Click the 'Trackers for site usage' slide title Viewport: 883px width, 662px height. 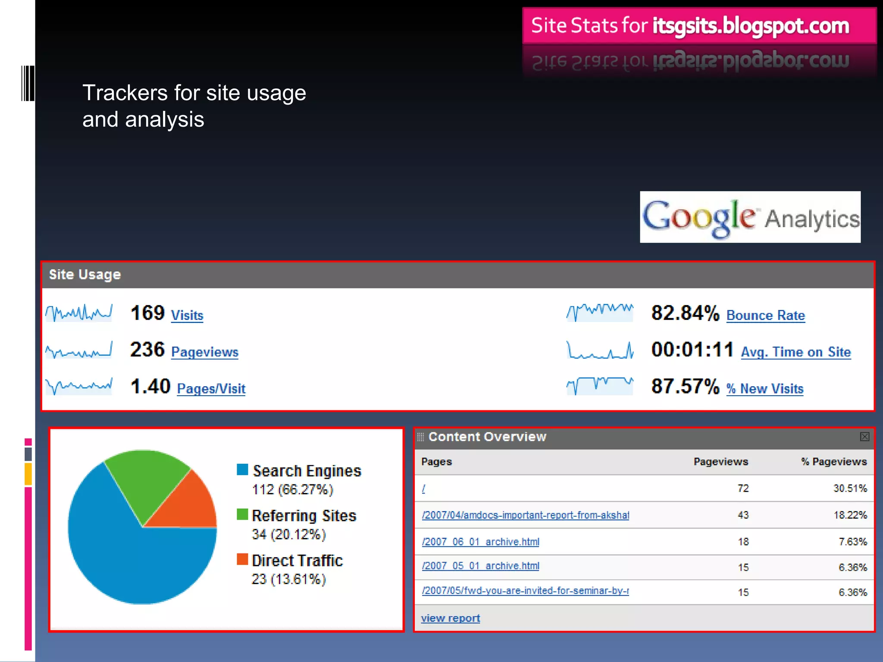[194, 106]
